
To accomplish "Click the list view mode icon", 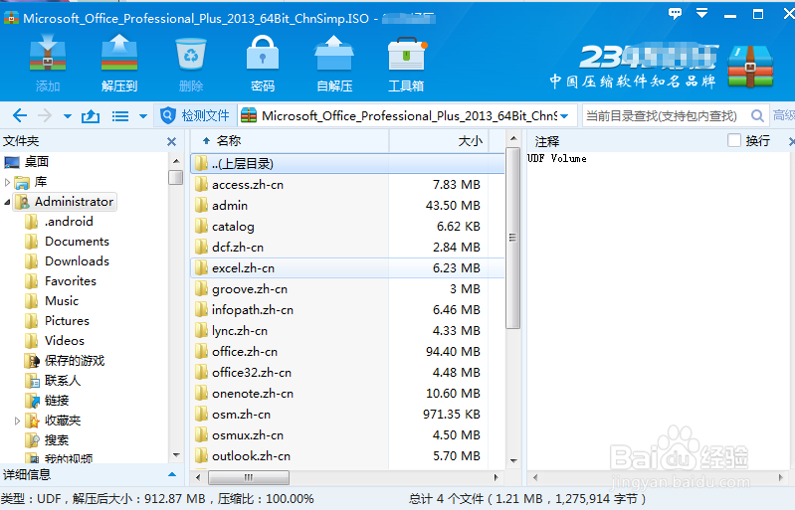I will click(x=120, y=116).
